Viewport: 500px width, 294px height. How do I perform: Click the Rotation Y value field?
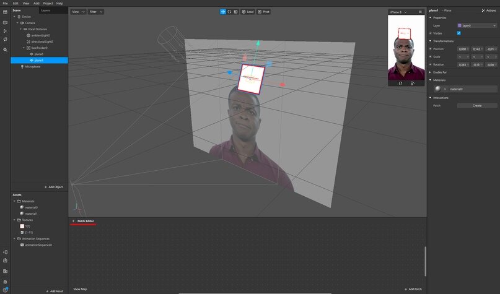(x=477, y=64)
